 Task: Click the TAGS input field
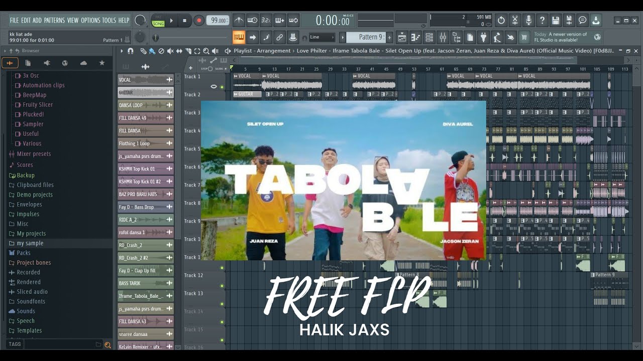62,344
